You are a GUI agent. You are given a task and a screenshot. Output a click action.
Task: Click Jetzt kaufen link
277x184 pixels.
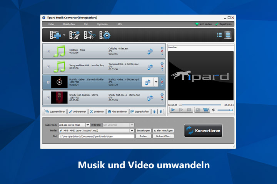(203, 24)
